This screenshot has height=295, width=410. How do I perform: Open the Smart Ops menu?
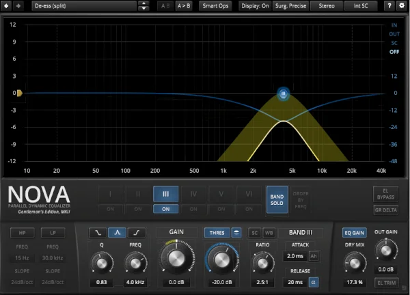click(x=215, y=5)
